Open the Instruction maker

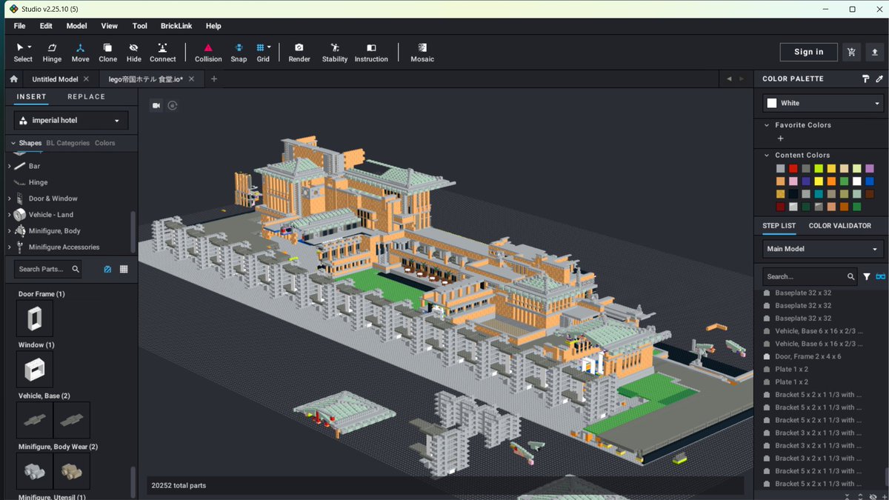coord(371,52)
